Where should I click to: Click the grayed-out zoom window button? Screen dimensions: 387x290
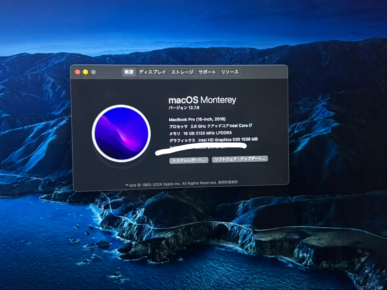point(93,72)
